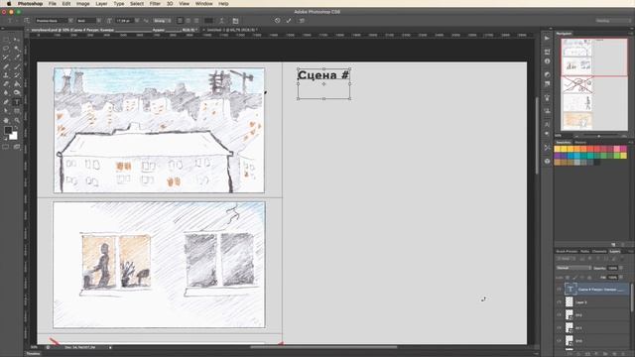The image size is (635, 357).
Task: Open the Timeline tab at bottom
Action: pos(33,354)
